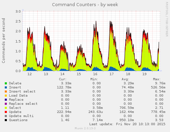The image size is (170, 132).
Task: Click Delete max value 9.76m
Action: pyautogui.click(x=160, y=83)
